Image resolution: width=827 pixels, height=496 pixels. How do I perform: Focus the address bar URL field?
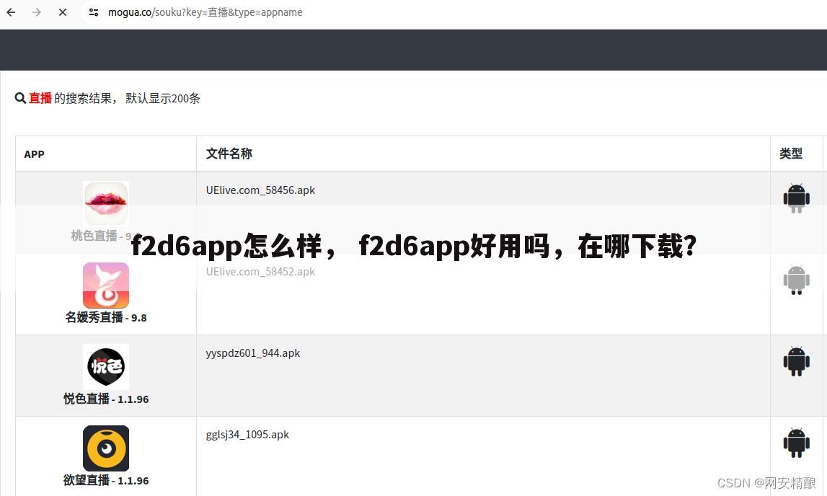point(205,12)
